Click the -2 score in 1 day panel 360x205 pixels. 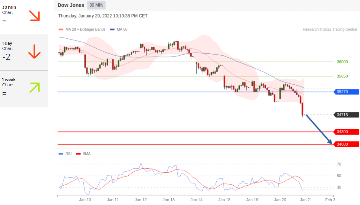pos(6,57)
